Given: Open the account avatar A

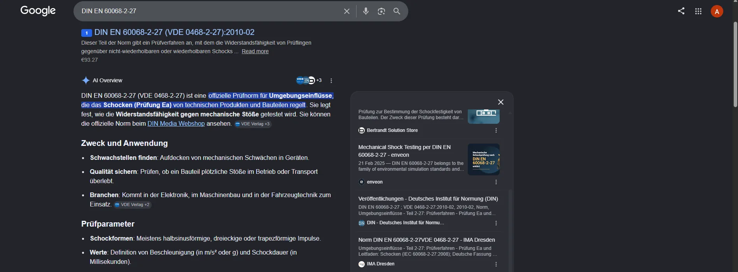Looking at the screenshot, I should (x=717, y=11).
